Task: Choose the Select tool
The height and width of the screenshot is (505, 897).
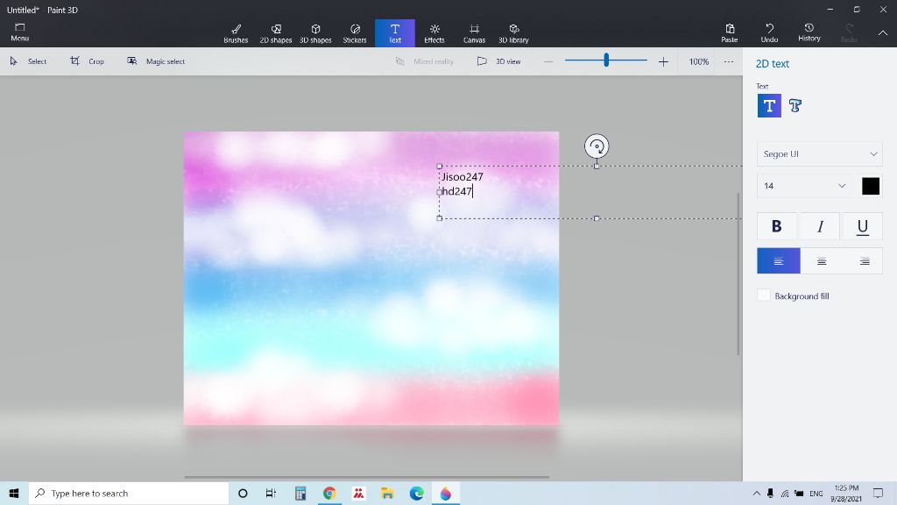Action: pos(28,61)
